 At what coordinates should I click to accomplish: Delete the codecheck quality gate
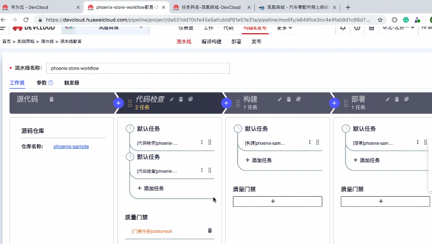210,230
